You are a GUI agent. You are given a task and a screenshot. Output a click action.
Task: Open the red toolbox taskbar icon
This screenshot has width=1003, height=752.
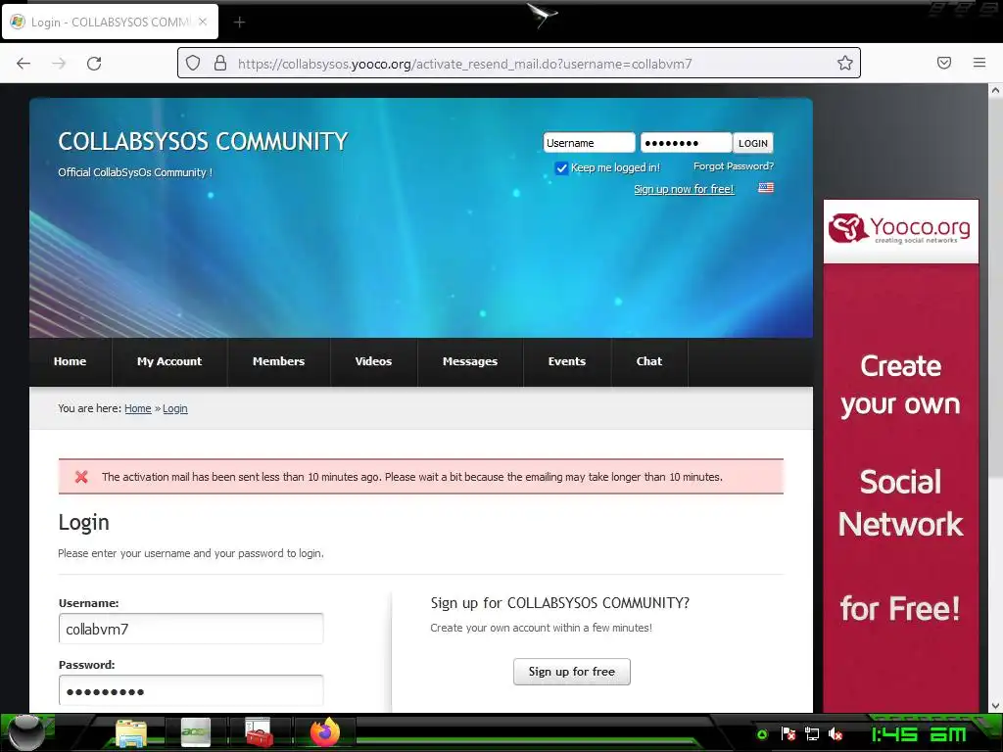click(260, 732)
